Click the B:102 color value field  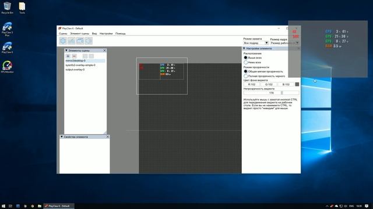click(x=286, y=84)
